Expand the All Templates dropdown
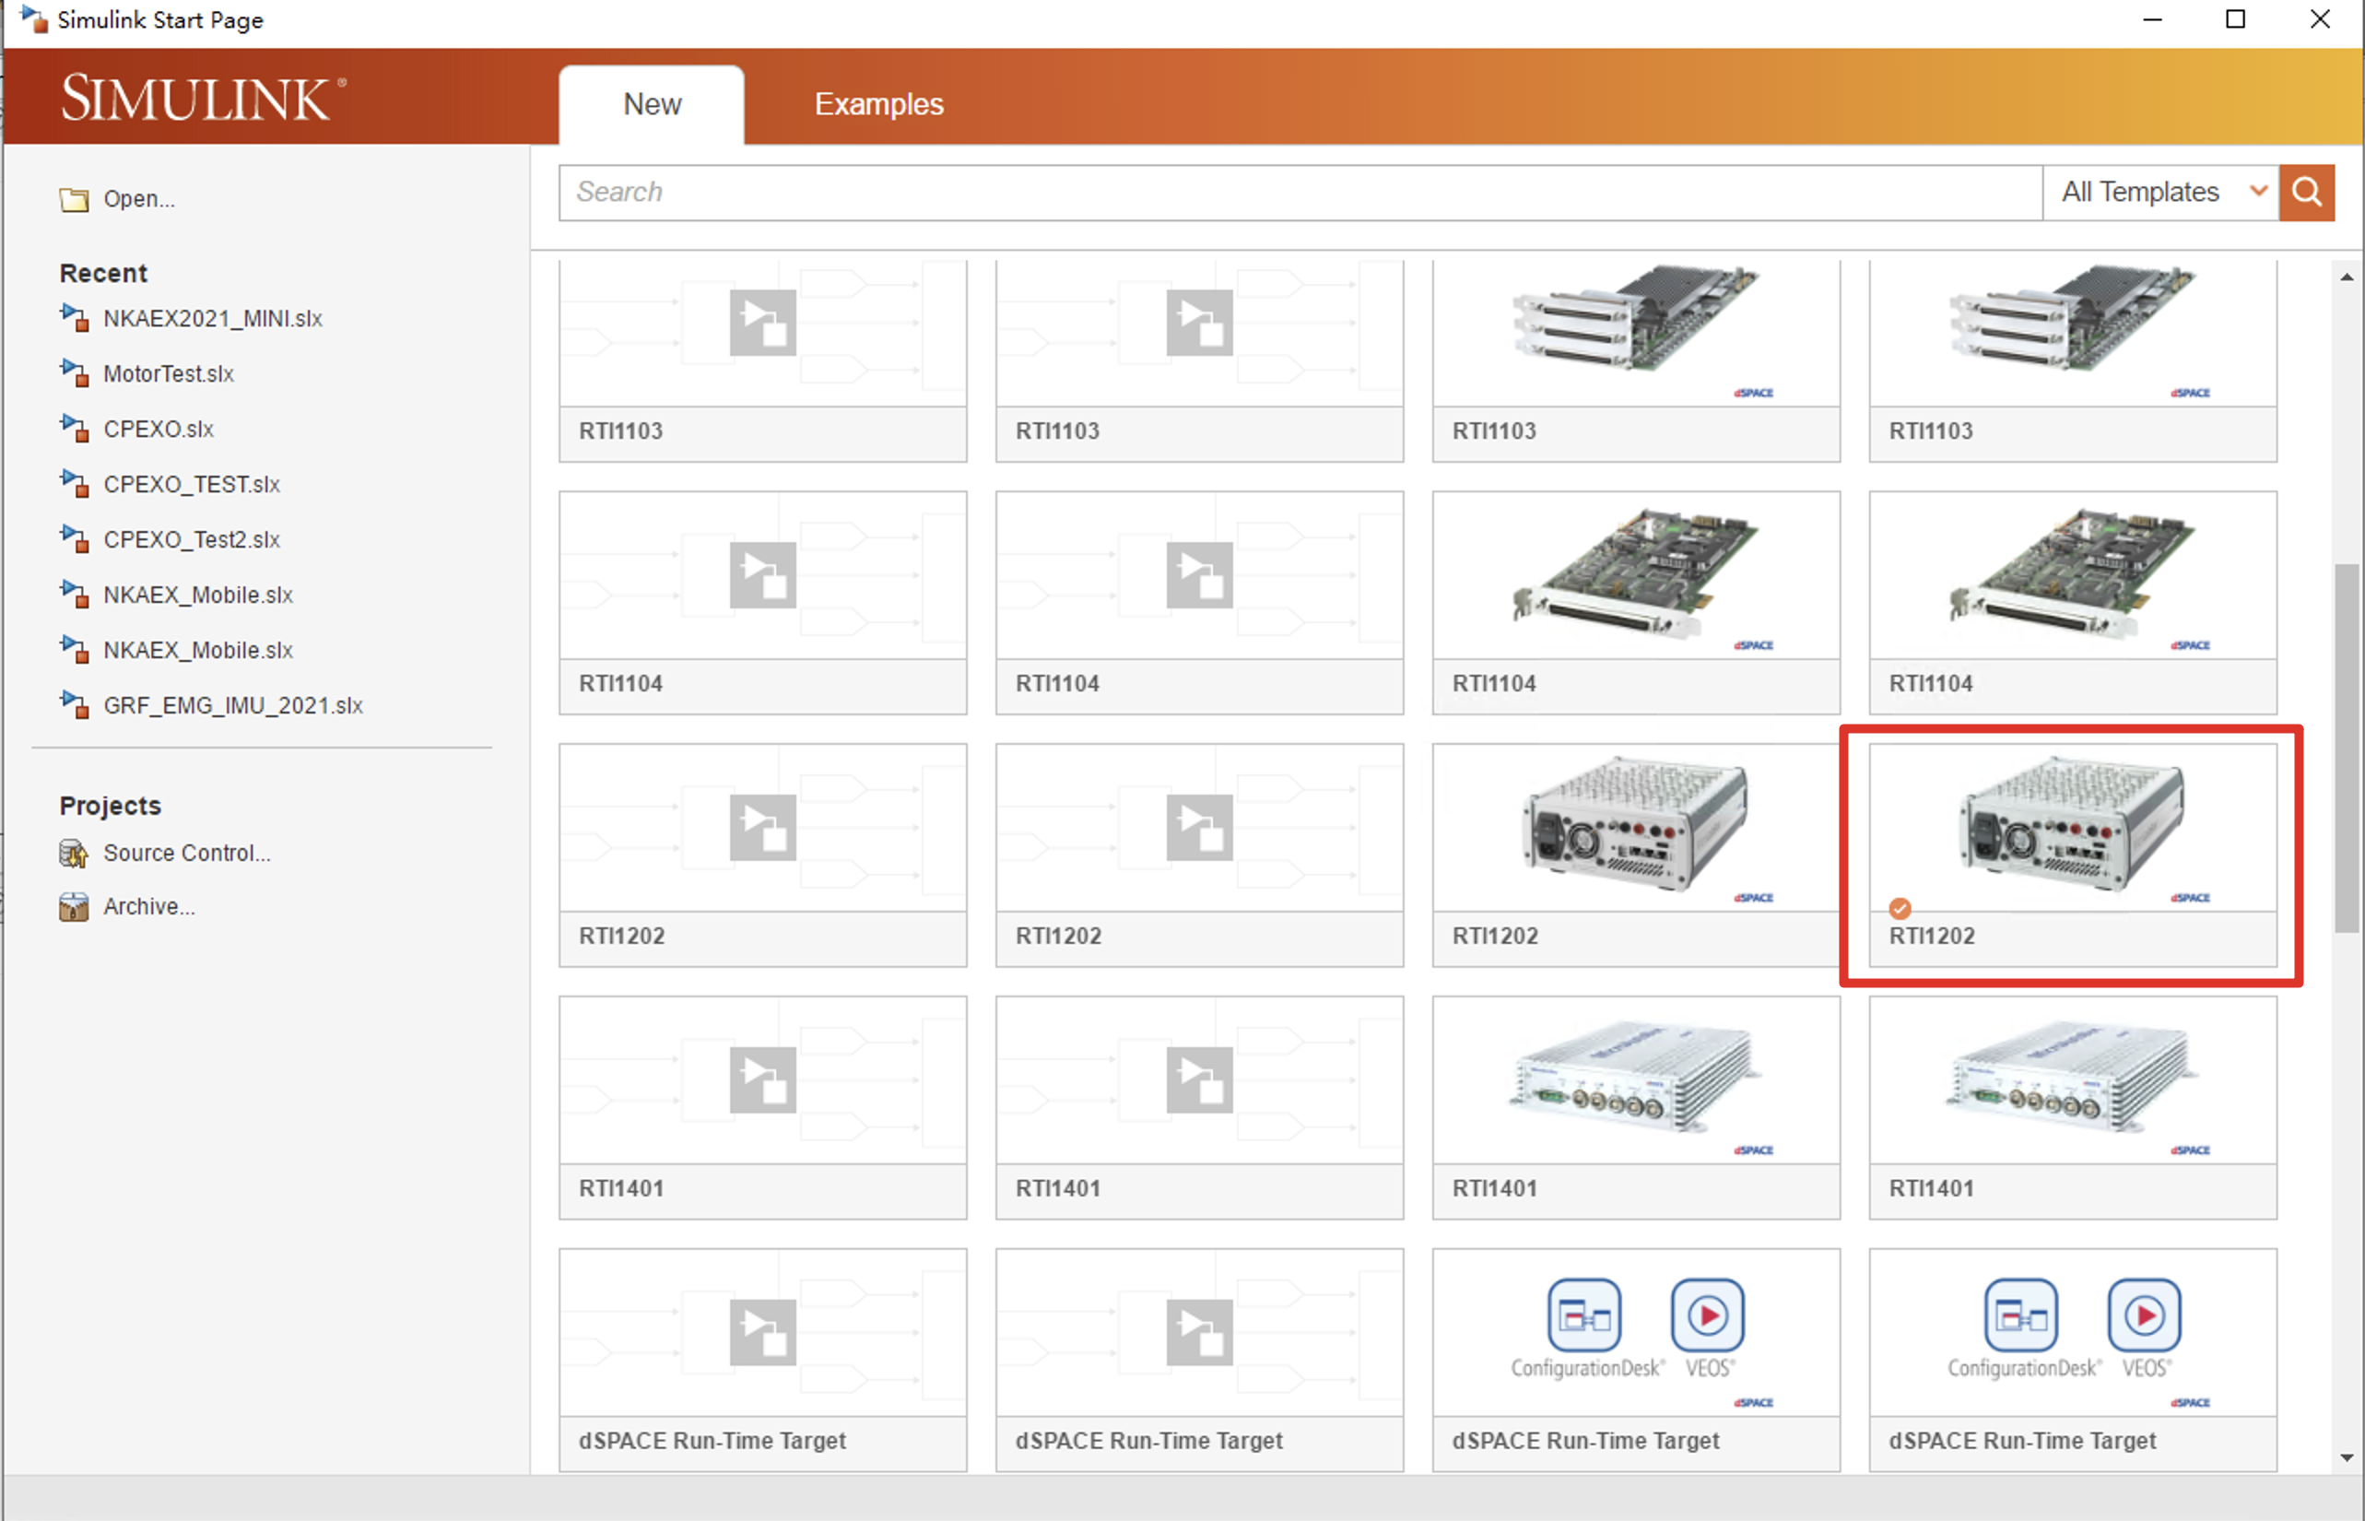Viewport: 2365px width, 1521px height. point(2160,193)
